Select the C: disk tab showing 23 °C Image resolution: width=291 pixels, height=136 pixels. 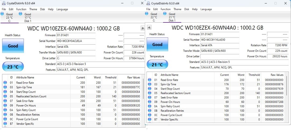coord(9,18)
